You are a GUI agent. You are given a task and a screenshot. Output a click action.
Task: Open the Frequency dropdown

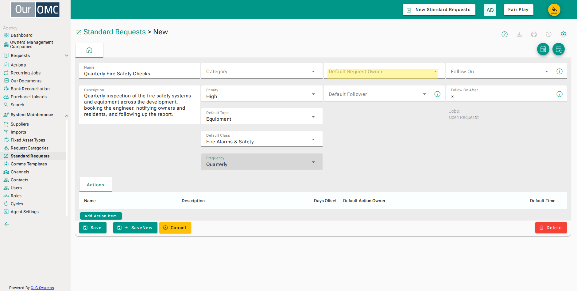point(262,161)
